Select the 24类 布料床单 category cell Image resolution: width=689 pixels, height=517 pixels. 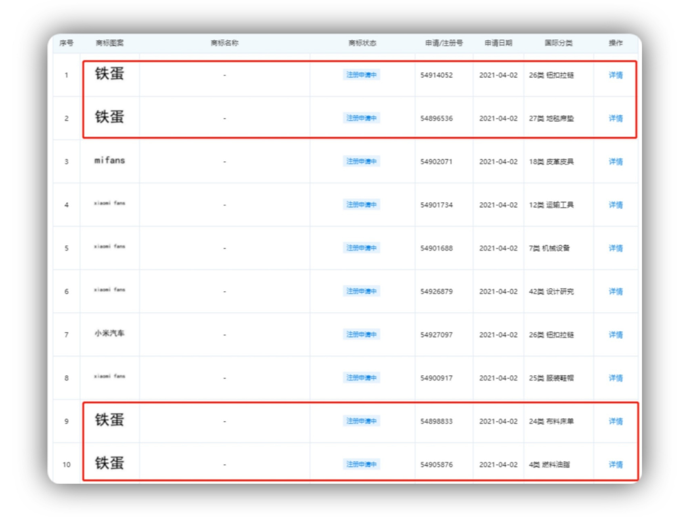pos(551,421)
